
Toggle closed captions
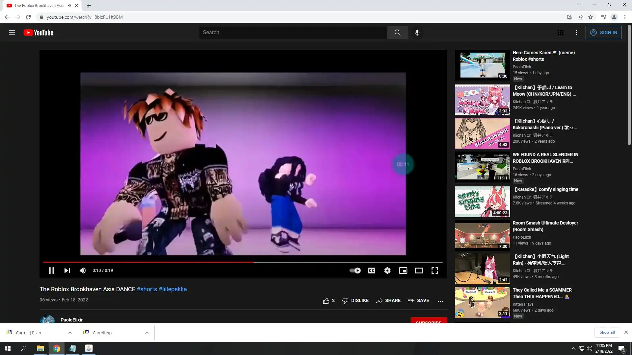tap(372, 271)
